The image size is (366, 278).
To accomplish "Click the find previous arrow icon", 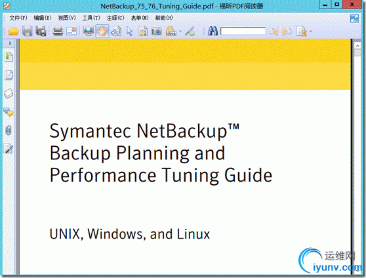I will (273, 31).
